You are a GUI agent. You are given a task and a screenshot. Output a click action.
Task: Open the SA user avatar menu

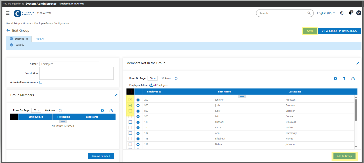(x=359, y=13)
